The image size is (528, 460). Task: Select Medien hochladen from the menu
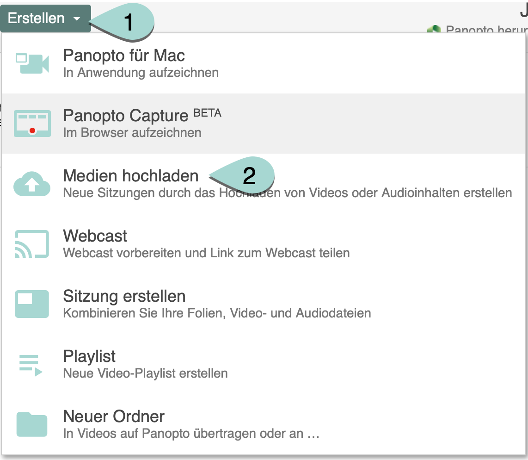131,176
